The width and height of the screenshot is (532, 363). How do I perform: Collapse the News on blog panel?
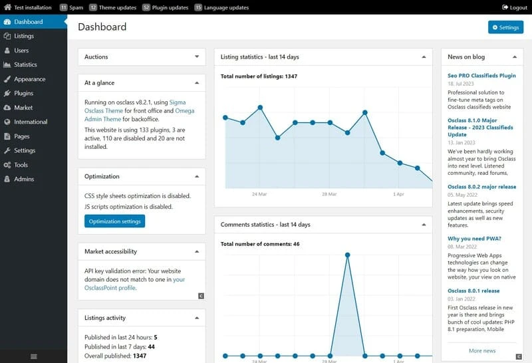(x=514, y=57)
